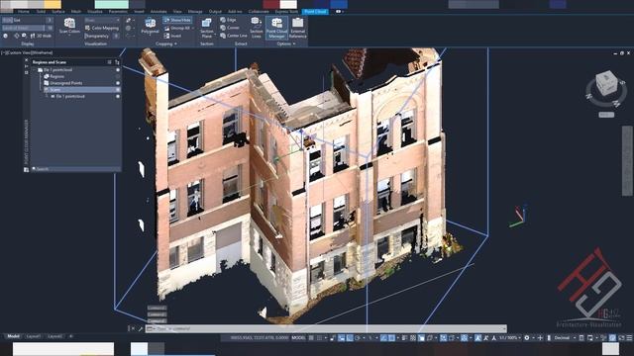Open the Section Plane tool
634x356 pixels.
tap(207, 28)
